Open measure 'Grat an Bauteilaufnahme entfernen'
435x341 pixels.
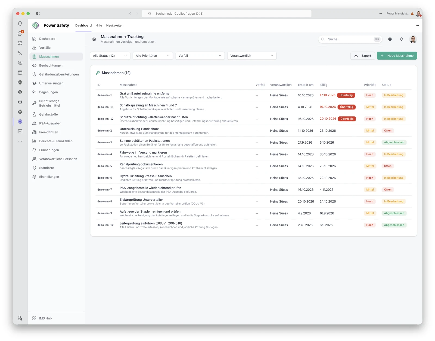[x=145, y=93]
